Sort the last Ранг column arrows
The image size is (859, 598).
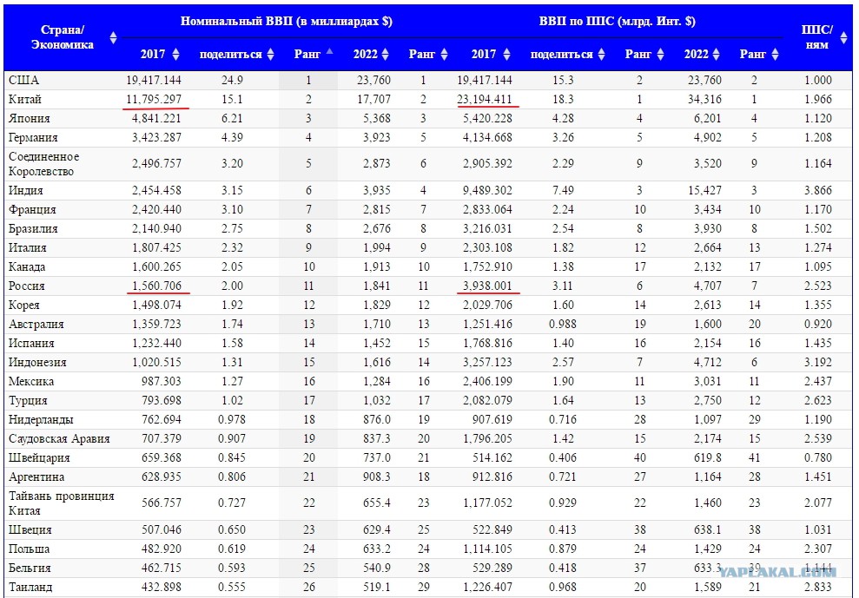[x=775, y=54]
